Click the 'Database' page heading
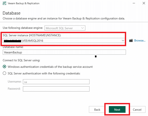148x116 pixels. tap(11, 13)
